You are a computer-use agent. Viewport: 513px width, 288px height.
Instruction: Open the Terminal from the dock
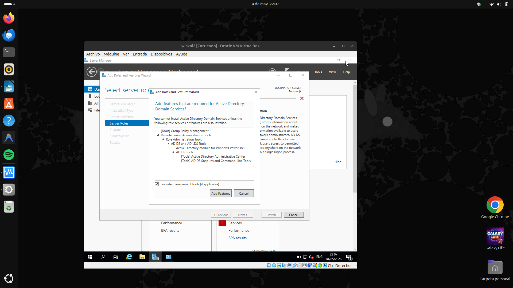pos(9,52)
